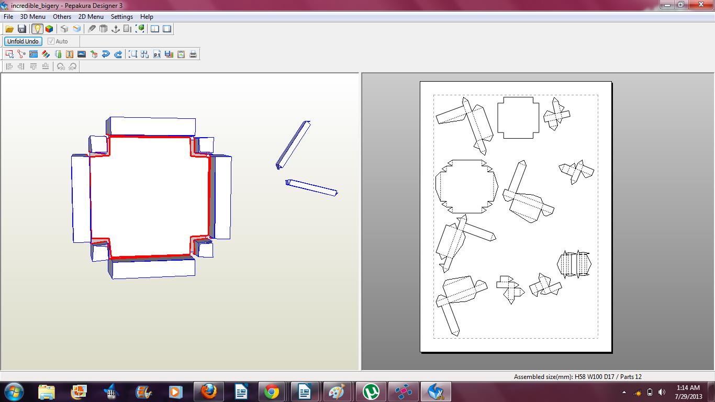Click the blue picture image tool icon
Image resolution: width=715 pixels, height=402 pixels.
[82, 54]
